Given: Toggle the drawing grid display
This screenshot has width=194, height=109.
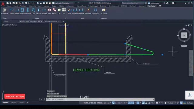Looking at the screenshot, I should pos(105,103).
